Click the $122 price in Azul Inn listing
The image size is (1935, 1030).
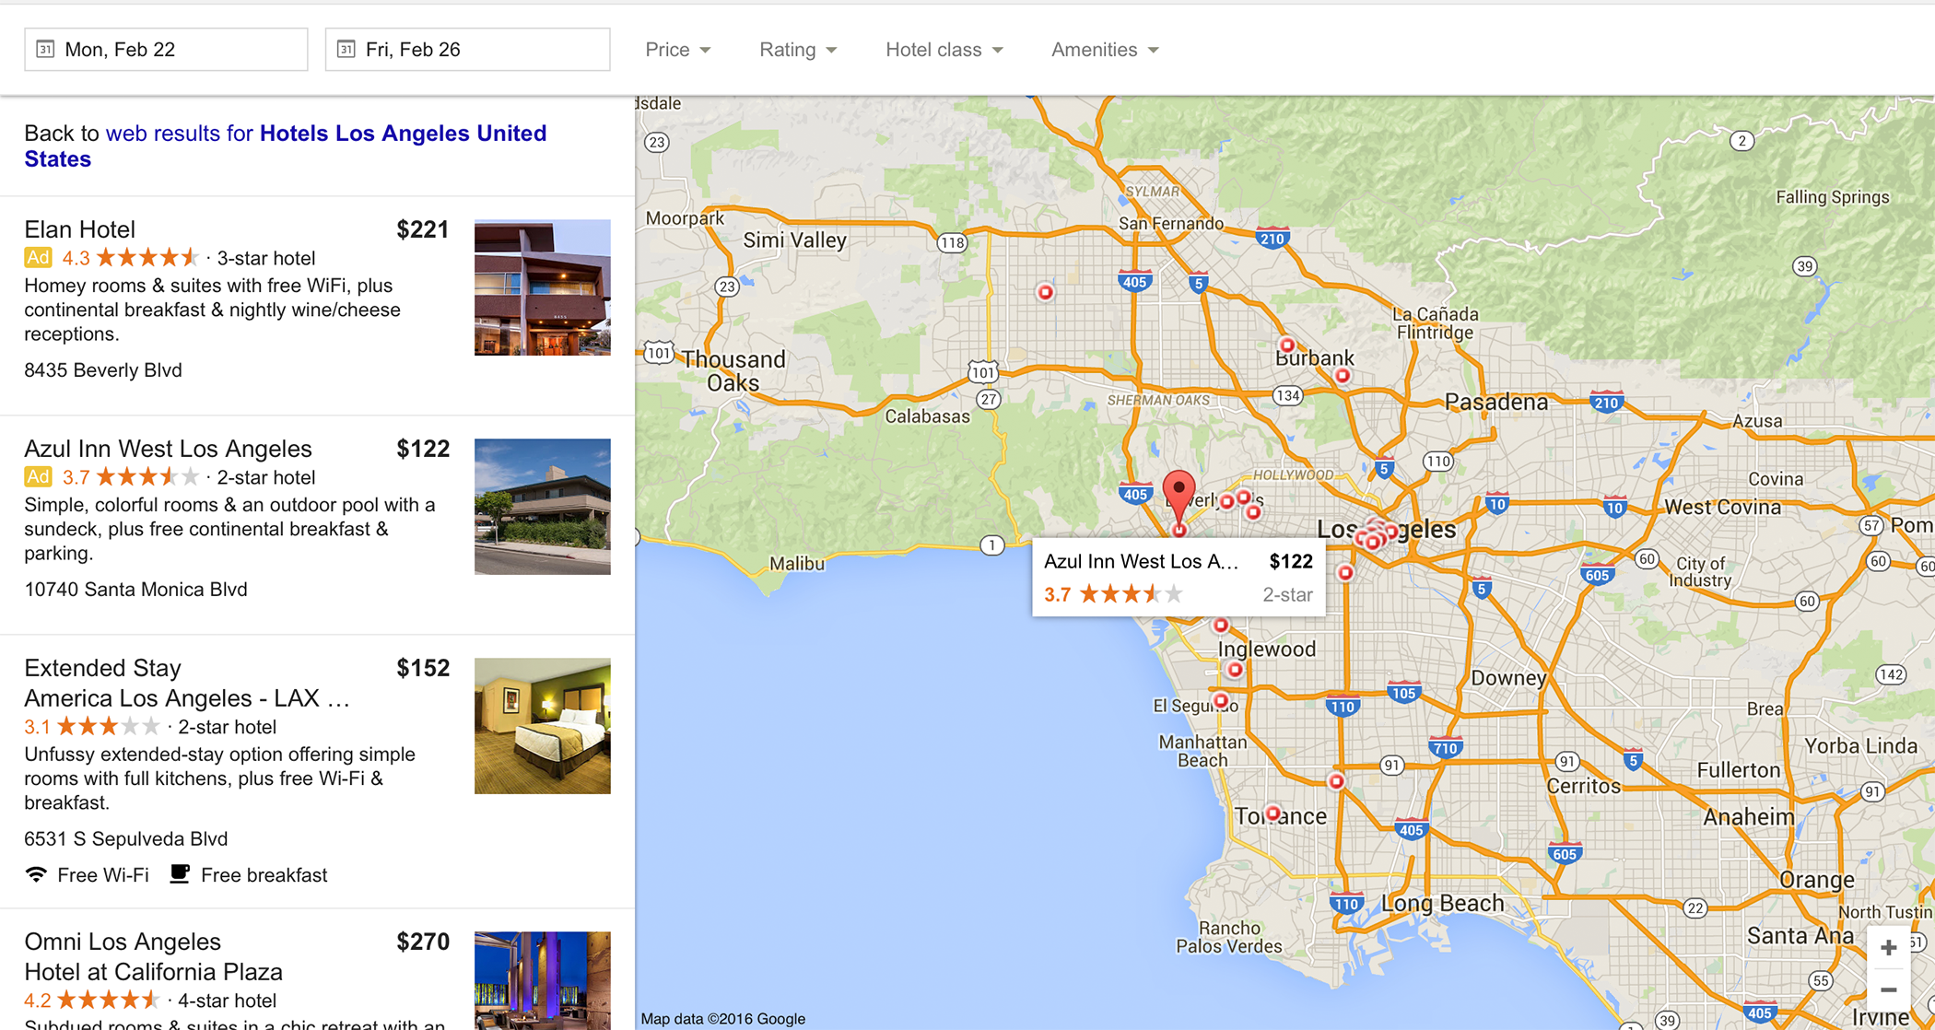point(423,449)
